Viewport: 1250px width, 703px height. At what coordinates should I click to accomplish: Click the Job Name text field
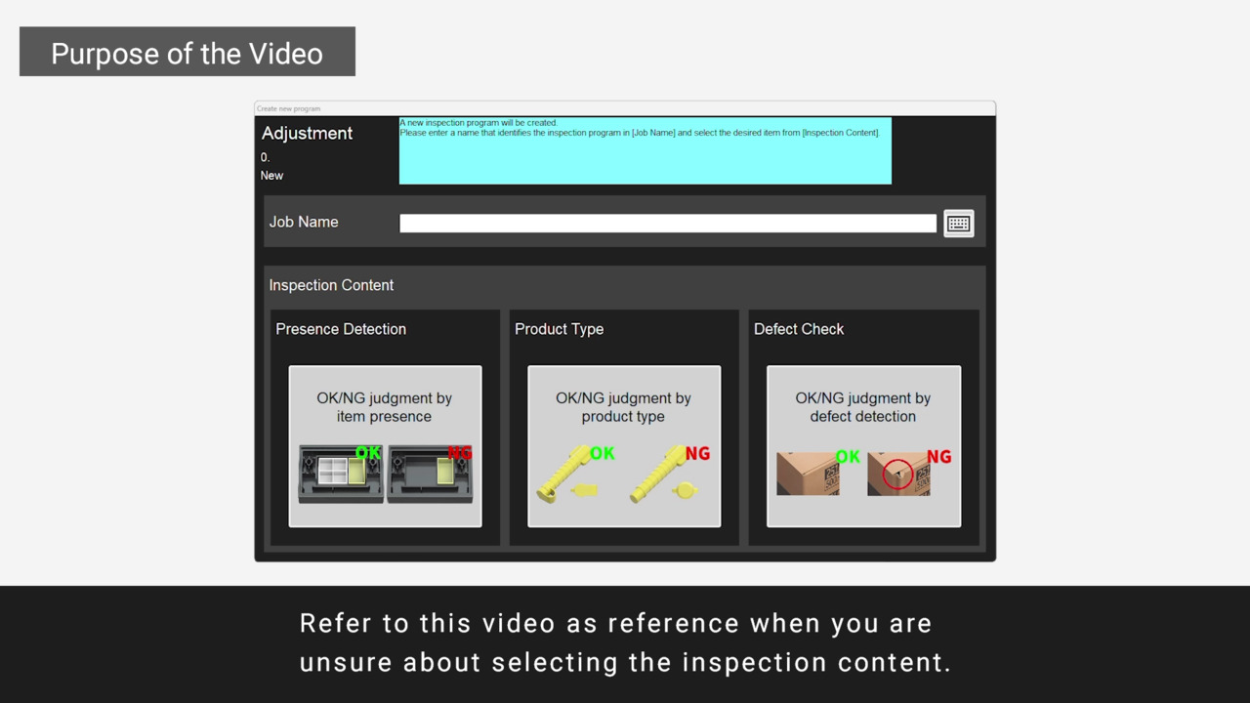tap(667, 224)
